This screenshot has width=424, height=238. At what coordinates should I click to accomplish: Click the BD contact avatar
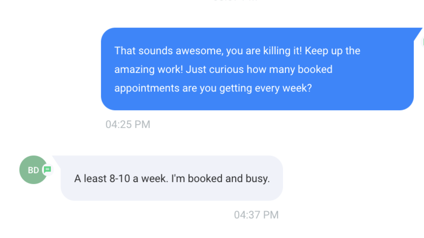(33, 170)
